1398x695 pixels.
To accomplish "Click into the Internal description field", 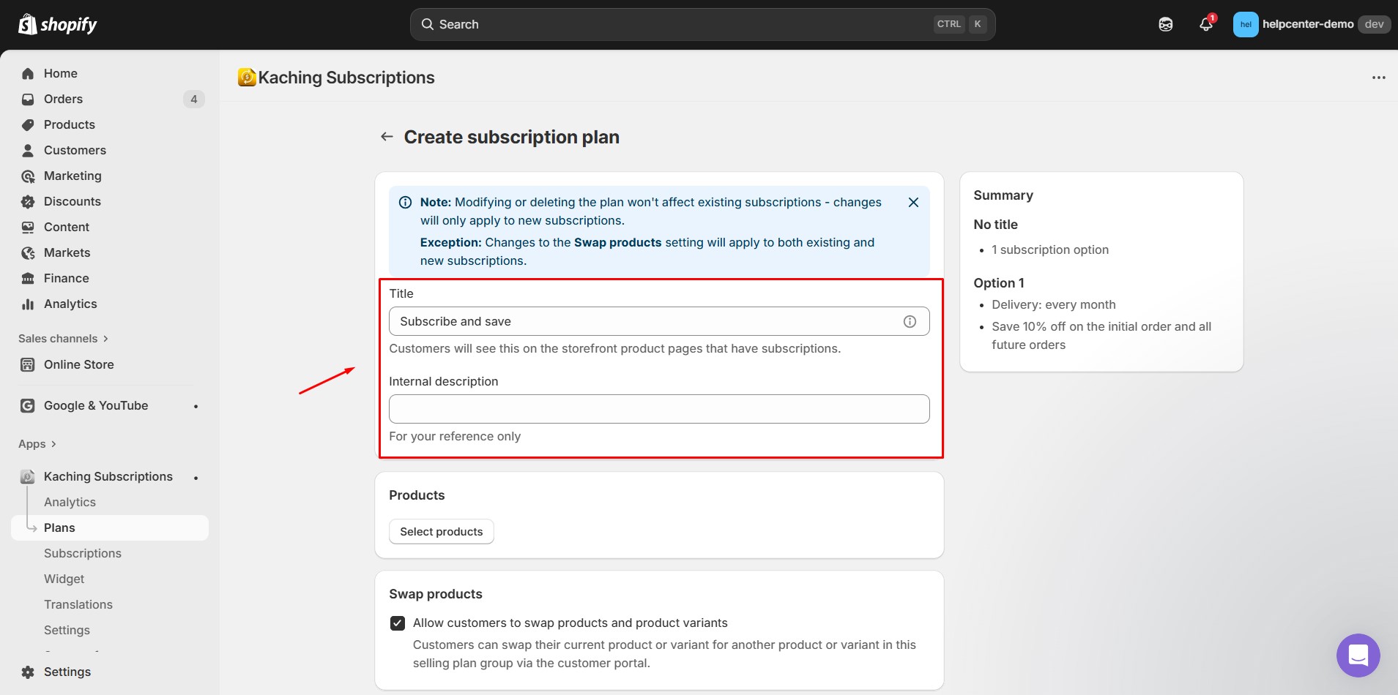I will pos(658,409).
